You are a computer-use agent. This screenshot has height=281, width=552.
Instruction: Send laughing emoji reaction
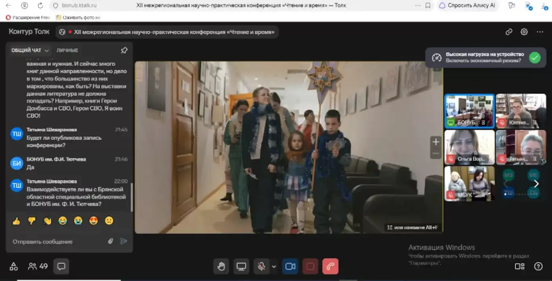click(x=63, y=221)
